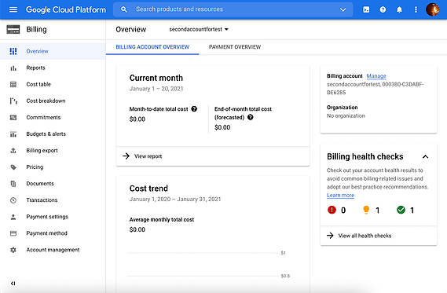The image size is (447, 293).
Task: Open Pricing page in sidebar
Action: click(x=53, y=167)
